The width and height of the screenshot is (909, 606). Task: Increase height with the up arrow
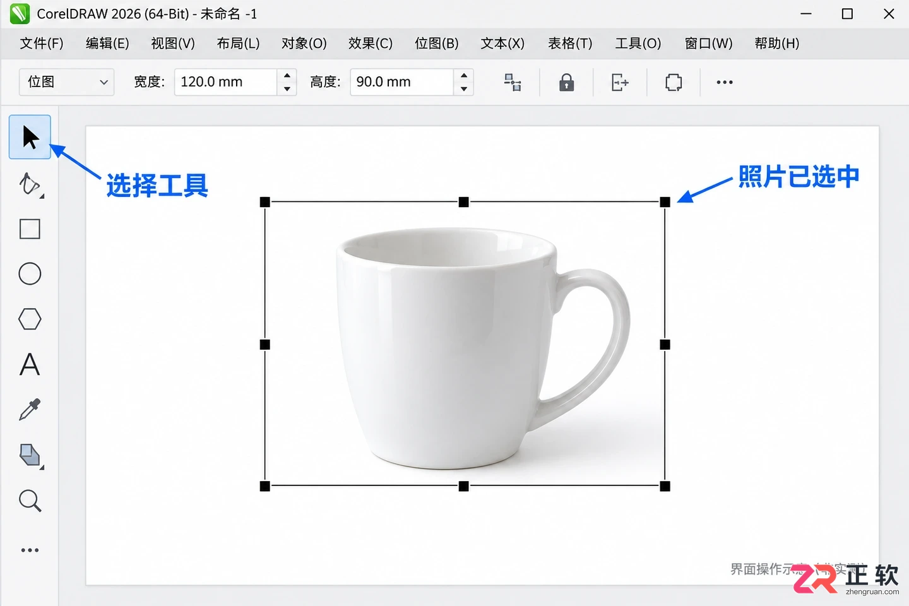[x=464, y=75]
